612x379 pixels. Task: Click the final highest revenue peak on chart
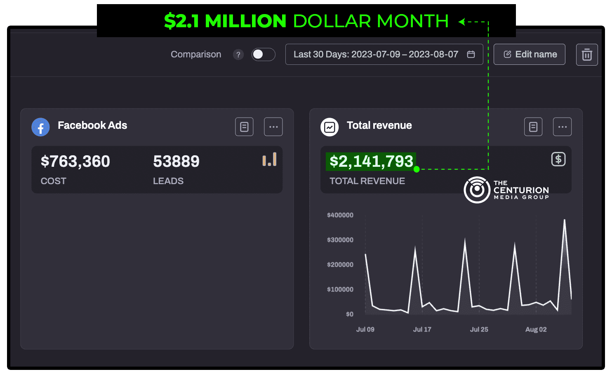[x=564, y=220]
